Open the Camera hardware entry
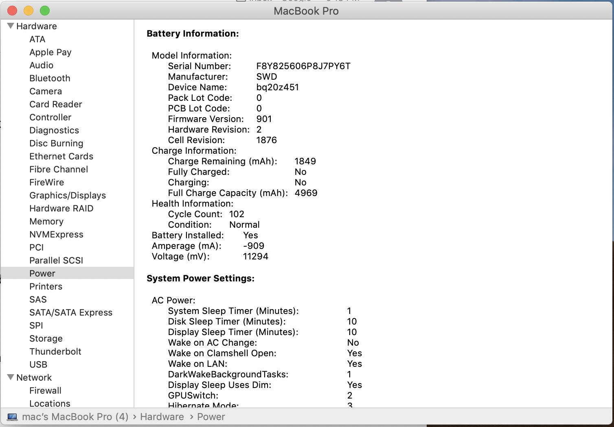614x427 pixels. point(46,91)
